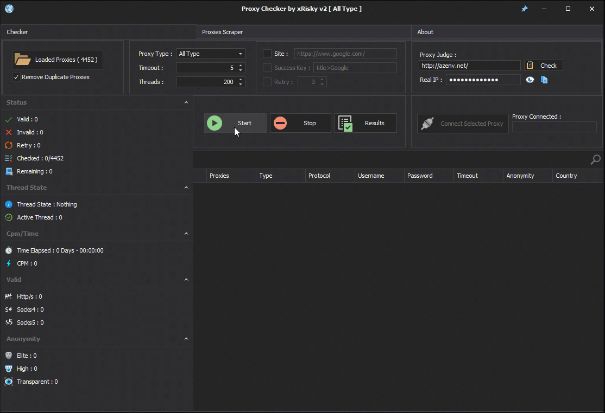Viewport: 605px width, 413px height.
Task: Click the eye icon to reveal Real IP
Action: coord(530,79)
